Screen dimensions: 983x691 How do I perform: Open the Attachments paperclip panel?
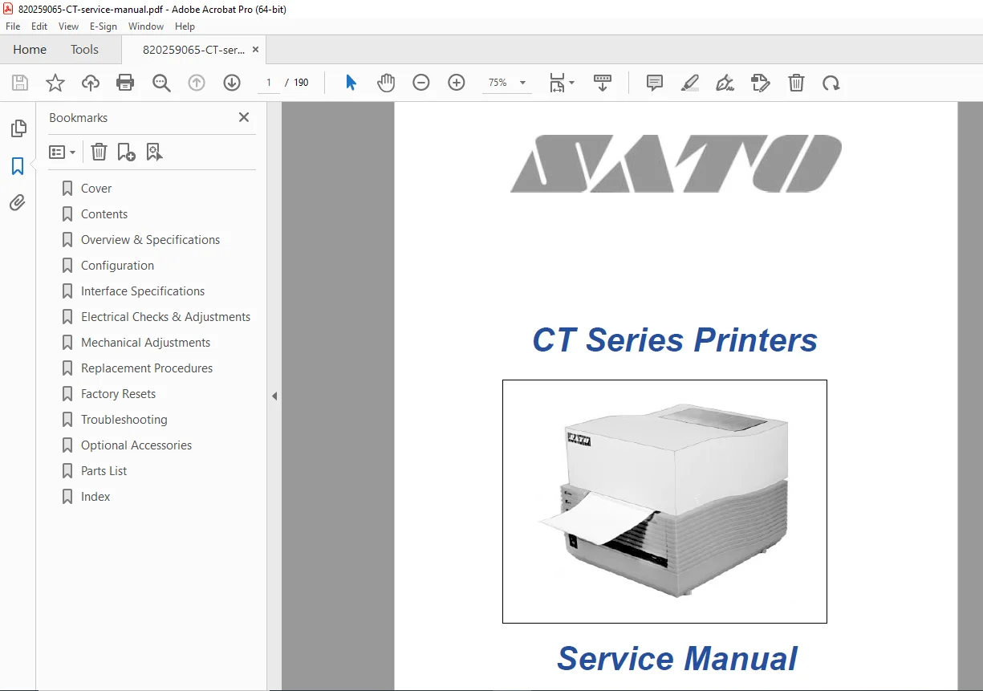click(18, 203)
